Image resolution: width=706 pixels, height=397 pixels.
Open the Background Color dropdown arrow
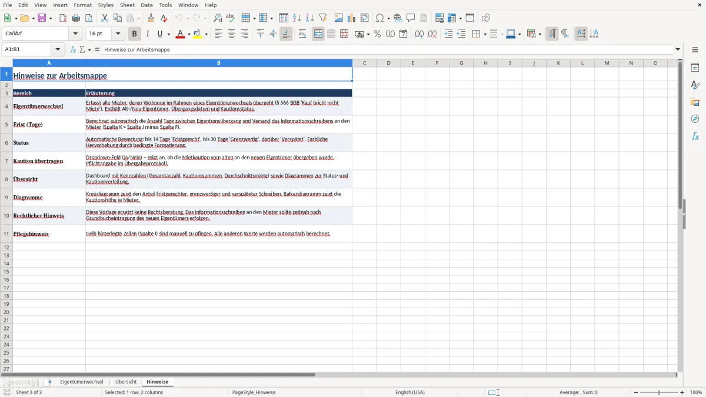(207, 34)
